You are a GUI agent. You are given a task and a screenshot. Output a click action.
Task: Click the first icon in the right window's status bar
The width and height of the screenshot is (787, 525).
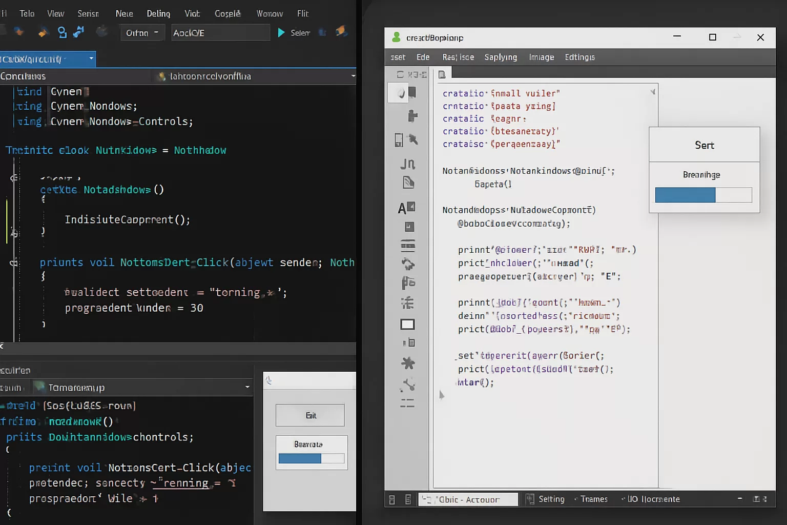[x=392, y=499]
